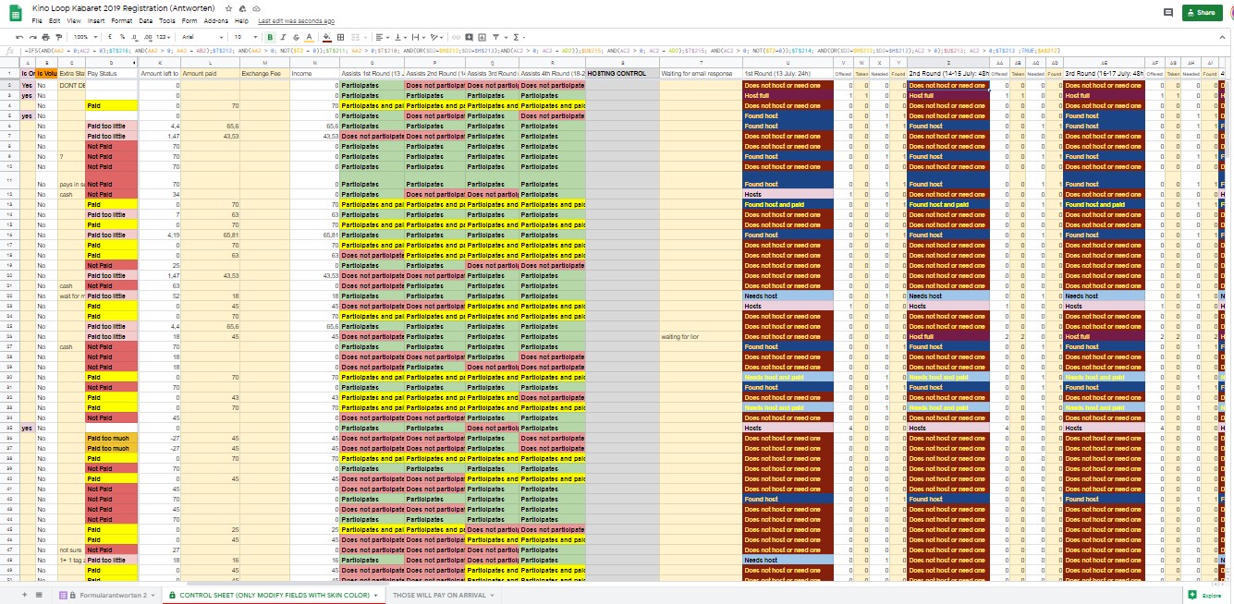1234x604 pixels.
Task: Select Waiting for email response header cell
Action: (x=700, y=73)
